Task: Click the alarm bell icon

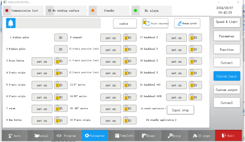Action: (x=10, y=23)
